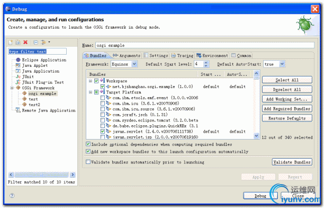Select Java Application in the tree
The width and height of the screenshot is (324, 208).
tap(40, 71)
